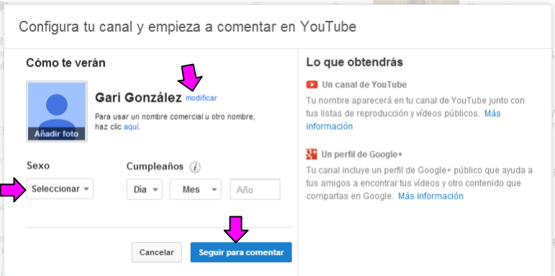
Task: Click the YouTube play logo icon
Action: 312,85
